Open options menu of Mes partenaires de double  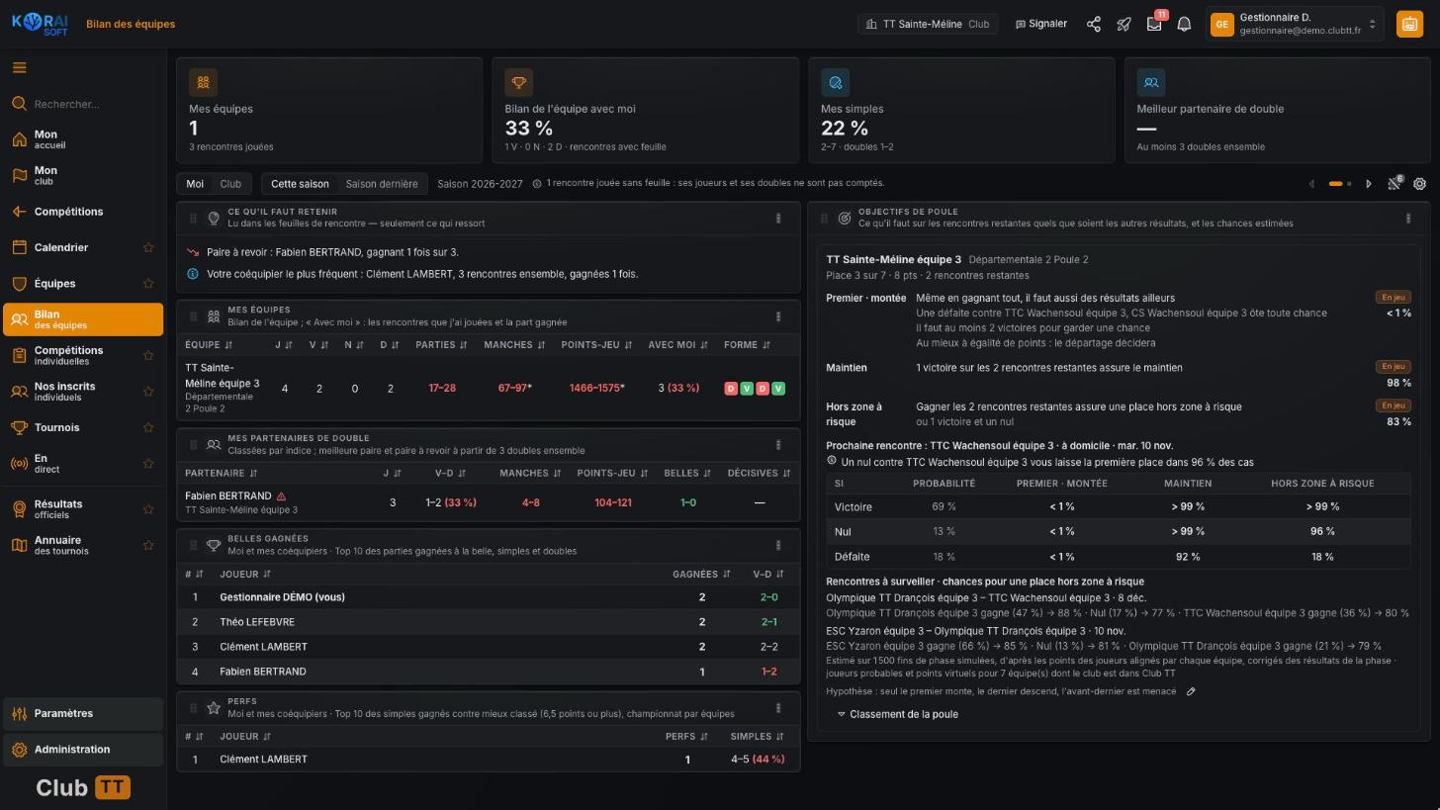pos(777,444)
